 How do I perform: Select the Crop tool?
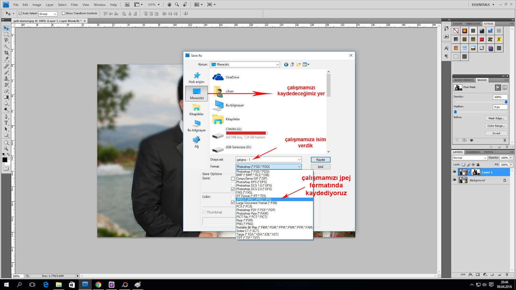(6, 53)
